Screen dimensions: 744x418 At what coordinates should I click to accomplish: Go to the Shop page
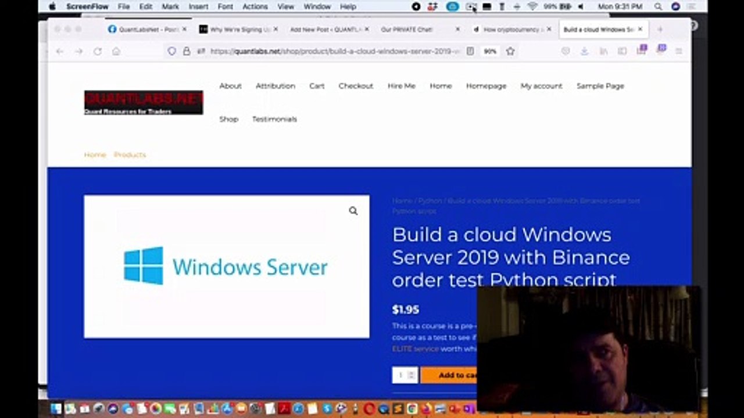click(x=229, y=119)
